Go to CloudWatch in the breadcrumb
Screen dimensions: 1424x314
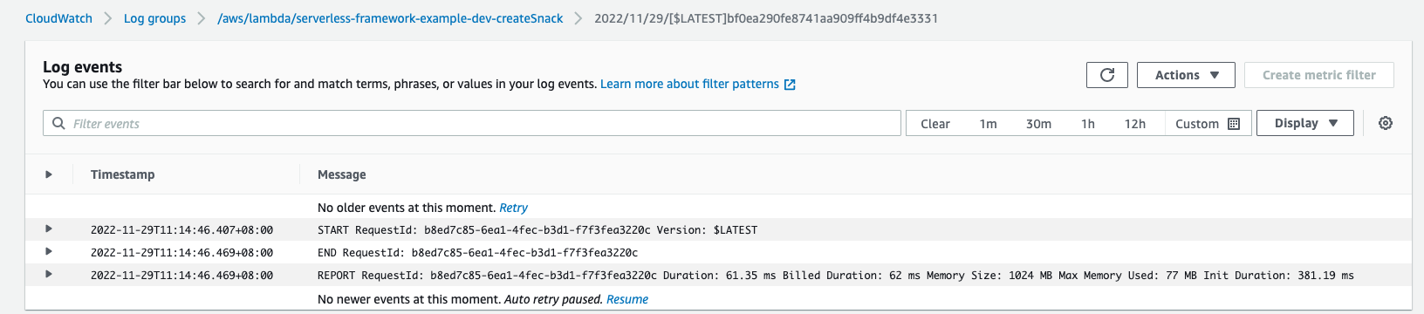click(58, 18)
